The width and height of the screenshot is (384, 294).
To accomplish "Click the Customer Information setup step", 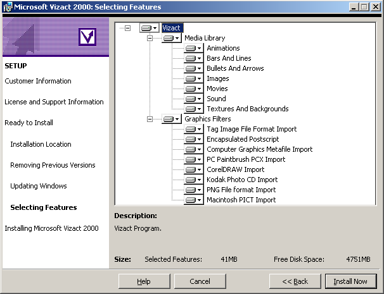I will click(38, 81).
